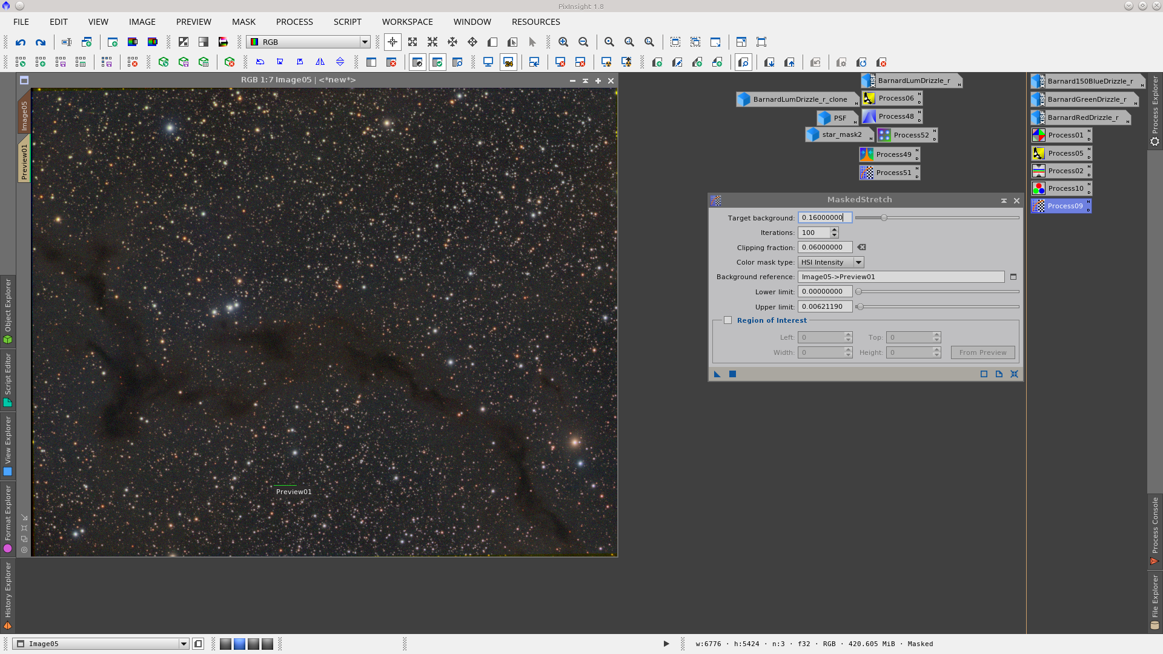The width and height of the screenshot is (1163, 654).
Task: Apply MaskedStretch with the blue square button
Action: point(732,374)
